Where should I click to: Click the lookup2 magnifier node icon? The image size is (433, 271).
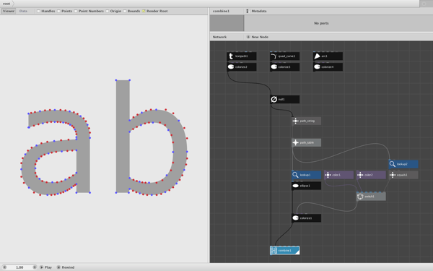click(x=393, y=164)
